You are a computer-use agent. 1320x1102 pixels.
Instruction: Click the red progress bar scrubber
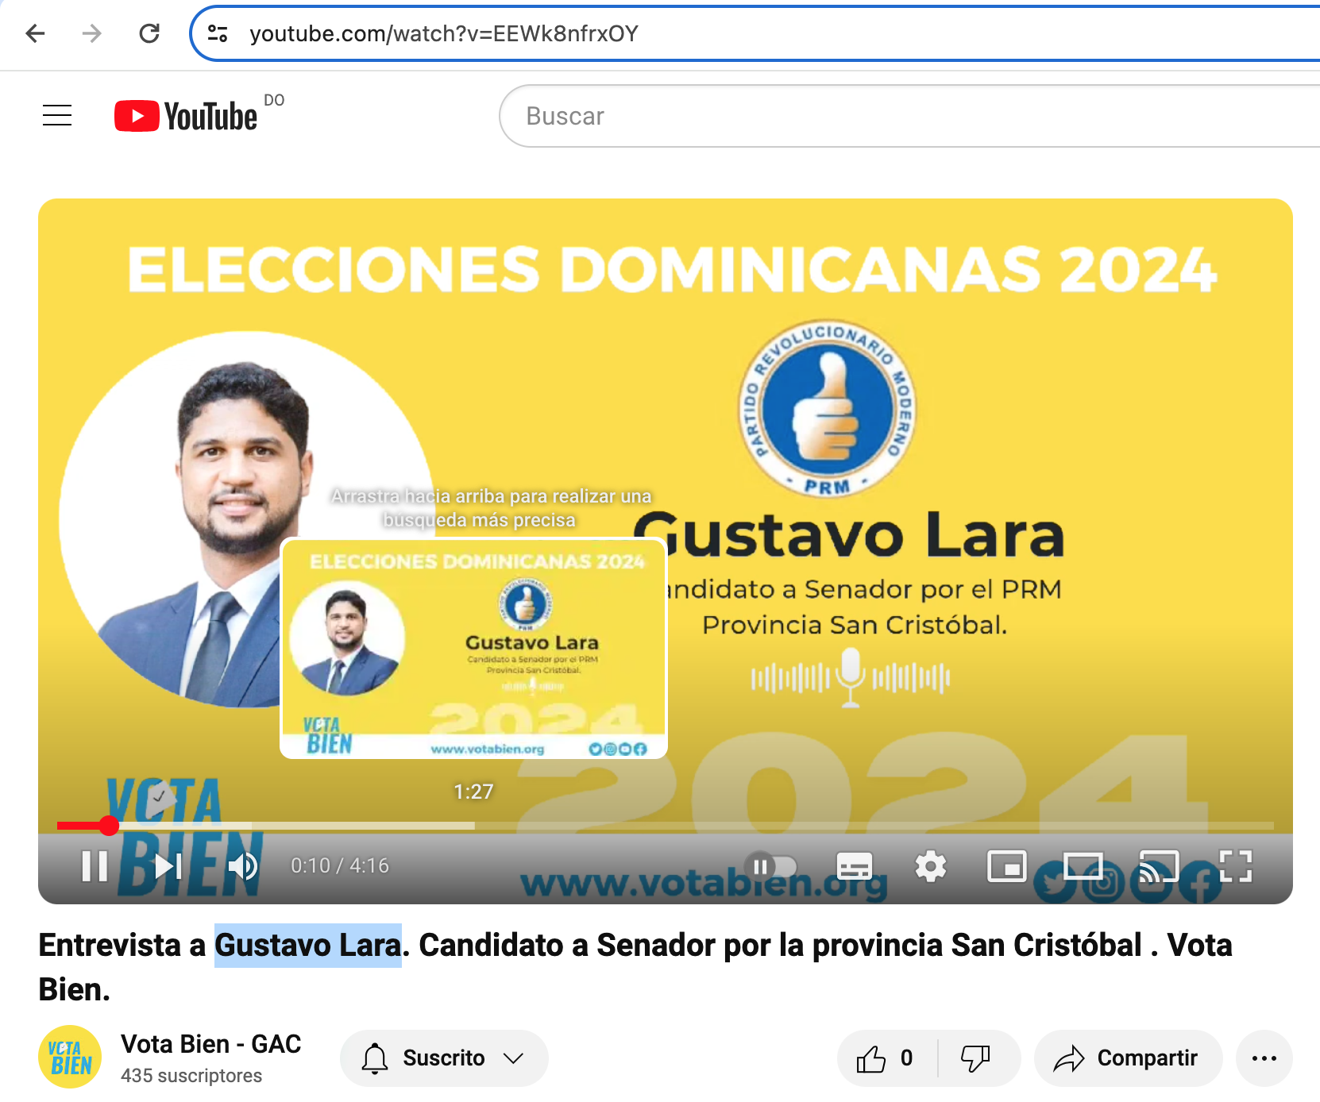[109, 826]
